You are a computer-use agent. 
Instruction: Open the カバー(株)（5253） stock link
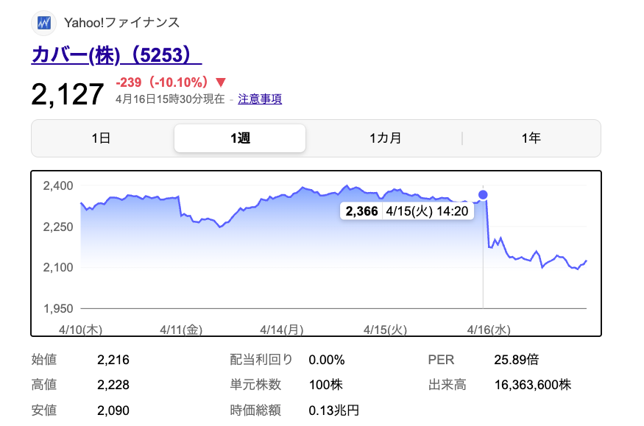click(116, 55)
